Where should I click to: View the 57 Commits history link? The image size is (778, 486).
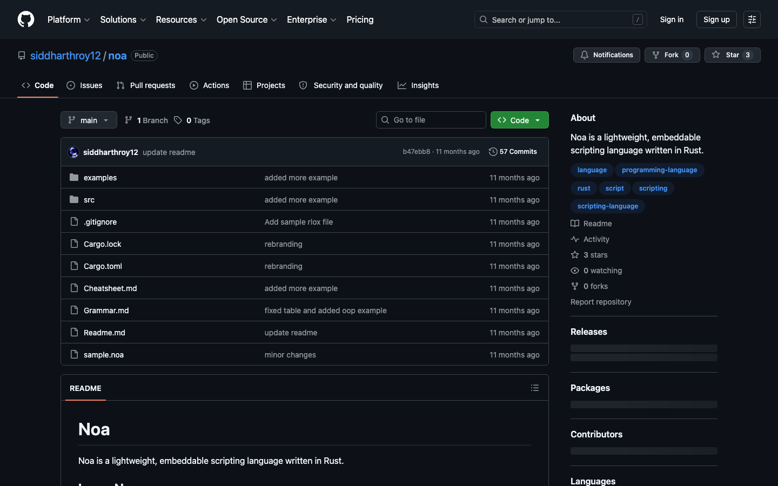pos(513,152)
